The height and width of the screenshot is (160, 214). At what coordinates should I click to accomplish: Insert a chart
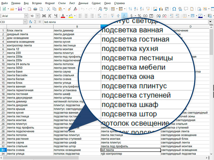click(x=161, y=9)
